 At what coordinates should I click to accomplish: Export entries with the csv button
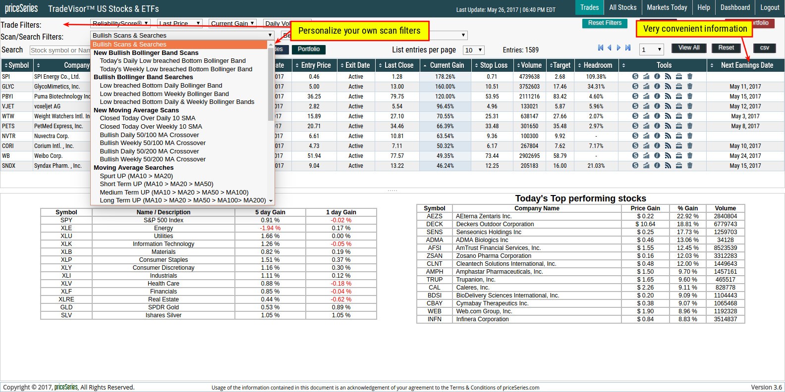point(765,48)
